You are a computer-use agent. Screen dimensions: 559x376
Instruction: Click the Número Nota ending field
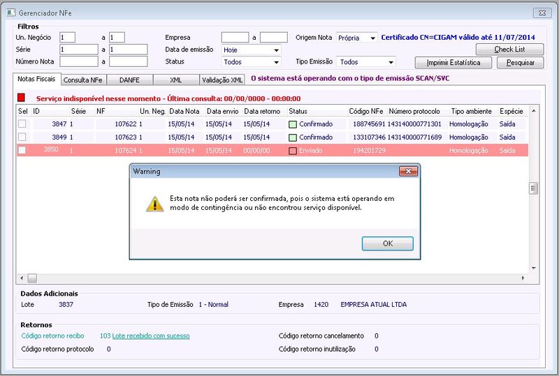pyautogui.click(x=129, y=61)
